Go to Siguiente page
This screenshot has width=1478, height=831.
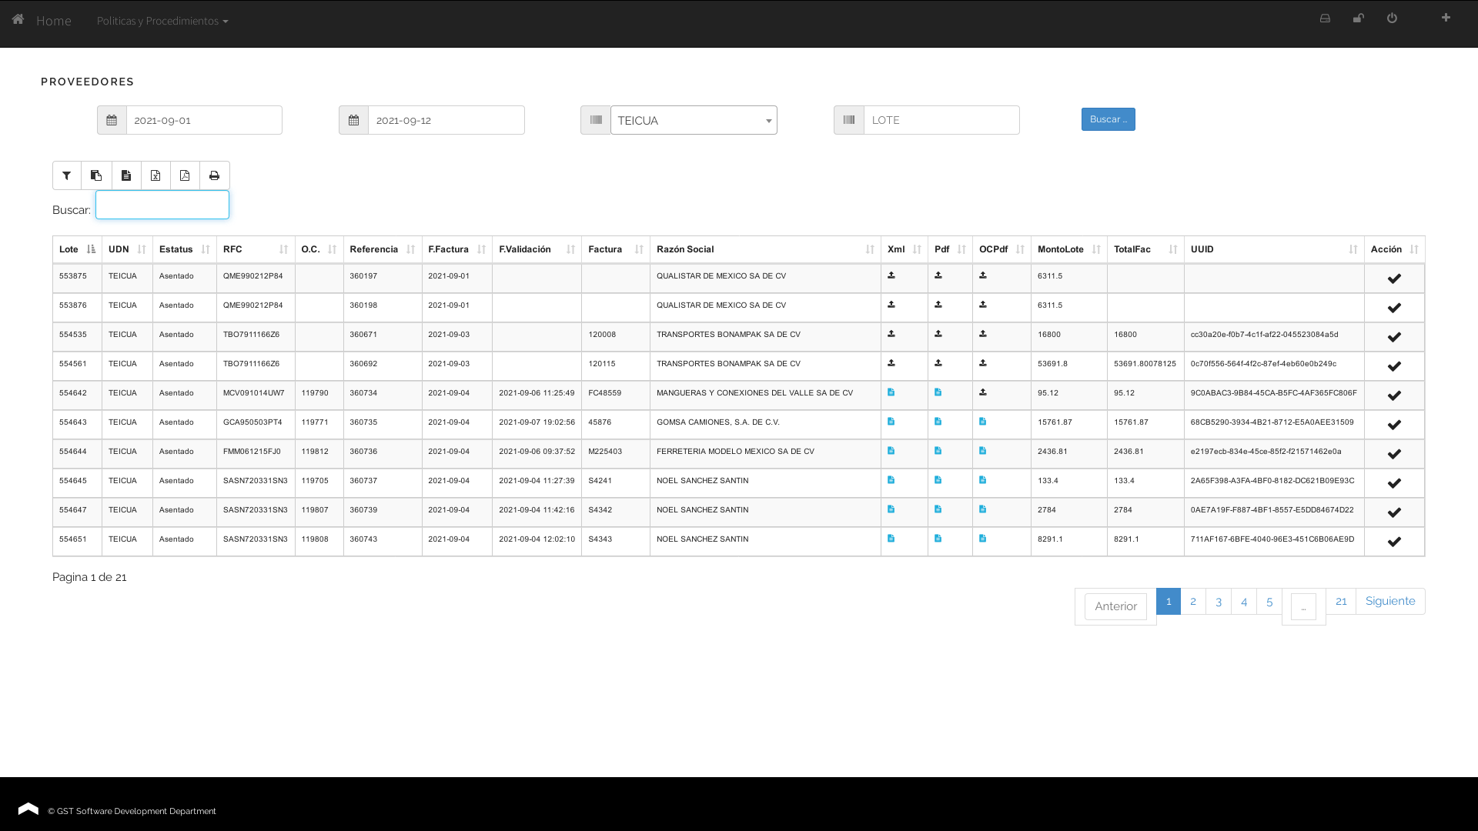[x=1390, y=601]
